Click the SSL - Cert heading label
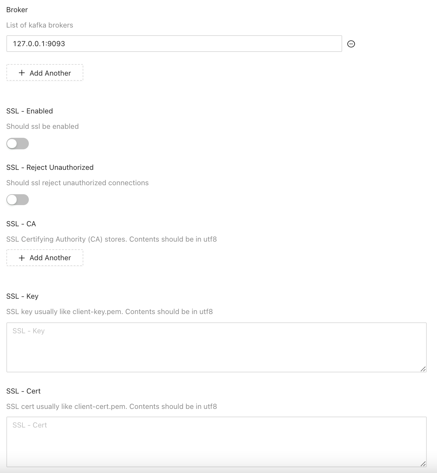Image resolution: width=437 pixels, height=473 pixels. 23,391
